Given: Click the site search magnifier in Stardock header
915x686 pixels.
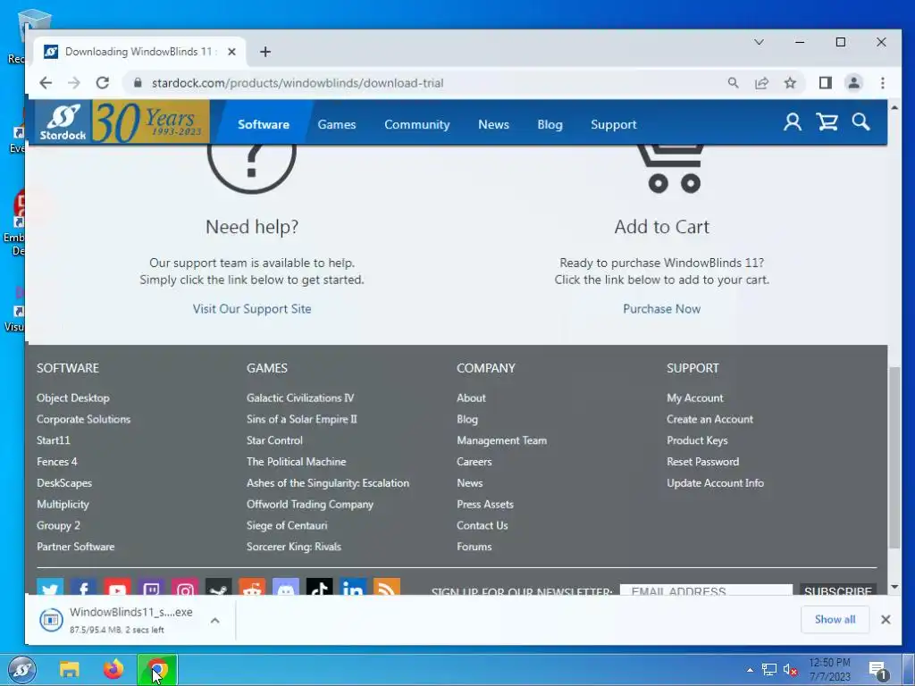Looking at the screenshot, I should 860,121.
